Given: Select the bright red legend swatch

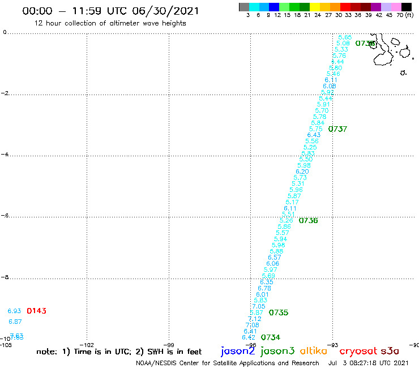Looking at the screenshot, I should [345, 7].
